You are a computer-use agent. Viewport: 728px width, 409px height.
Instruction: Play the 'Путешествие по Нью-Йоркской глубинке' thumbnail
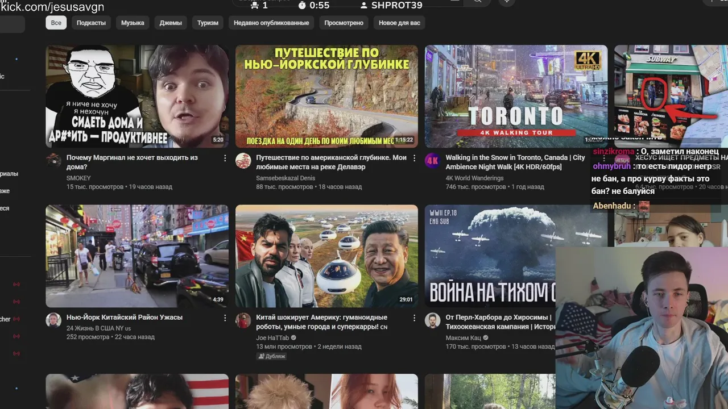click(x=326, y=97)
